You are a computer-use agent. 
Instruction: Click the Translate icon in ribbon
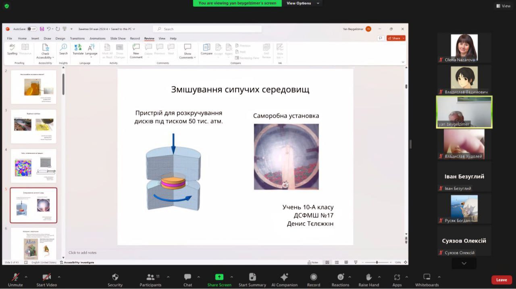point(78,47)
